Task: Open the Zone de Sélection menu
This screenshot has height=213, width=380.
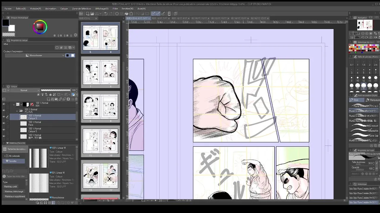Action: pos(81,9)
